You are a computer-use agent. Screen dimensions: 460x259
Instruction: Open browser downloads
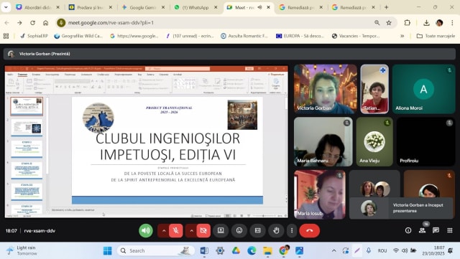click(426, 22)
